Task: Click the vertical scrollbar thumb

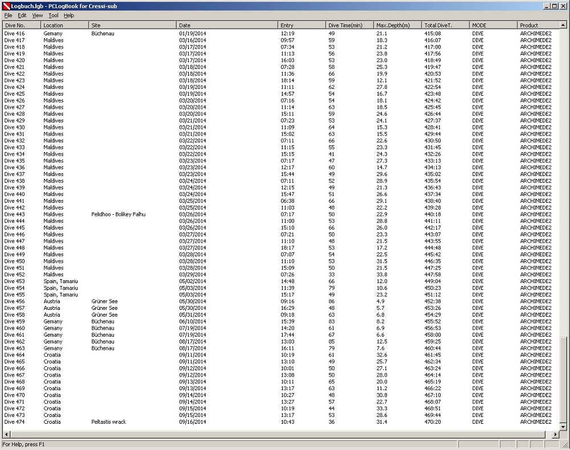Action: click(x=563, y=380)
